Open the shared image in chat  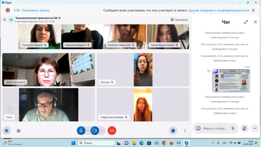pos(231,80)
